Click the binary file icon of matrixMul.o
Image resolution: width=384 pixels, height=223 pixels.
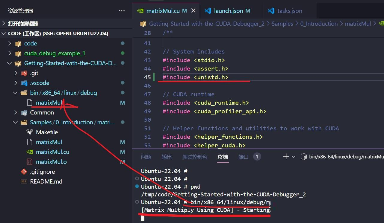(30, 162)
